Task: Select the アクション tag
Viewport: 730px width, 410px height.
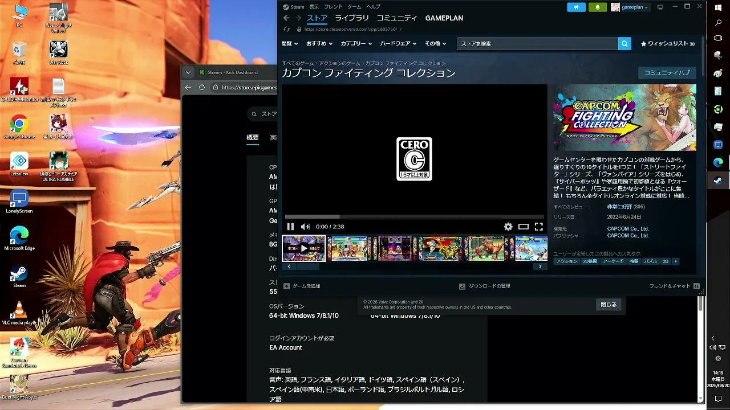Action: click(x=566, y=261)
